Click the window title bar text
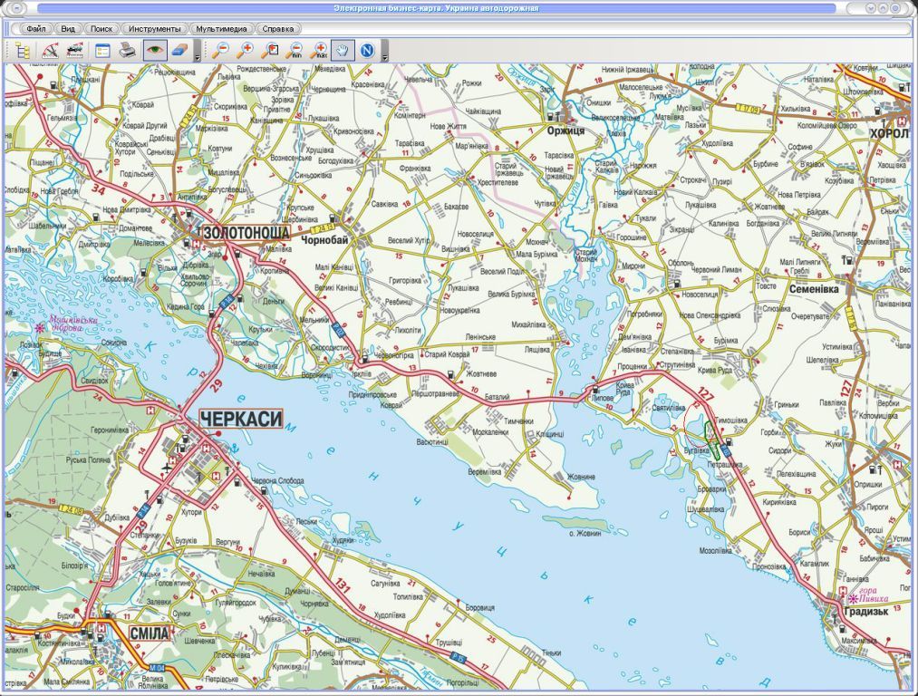Screen dimensions: 918x696 [x=436, y=8]
